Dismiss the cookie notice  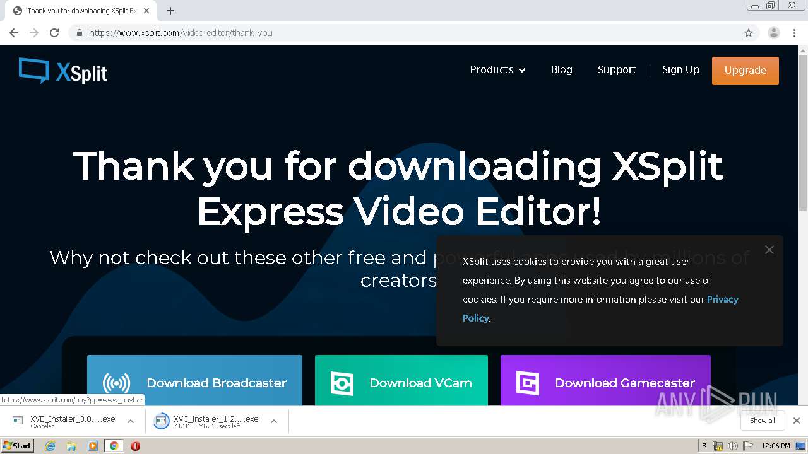tap(769, 250)
